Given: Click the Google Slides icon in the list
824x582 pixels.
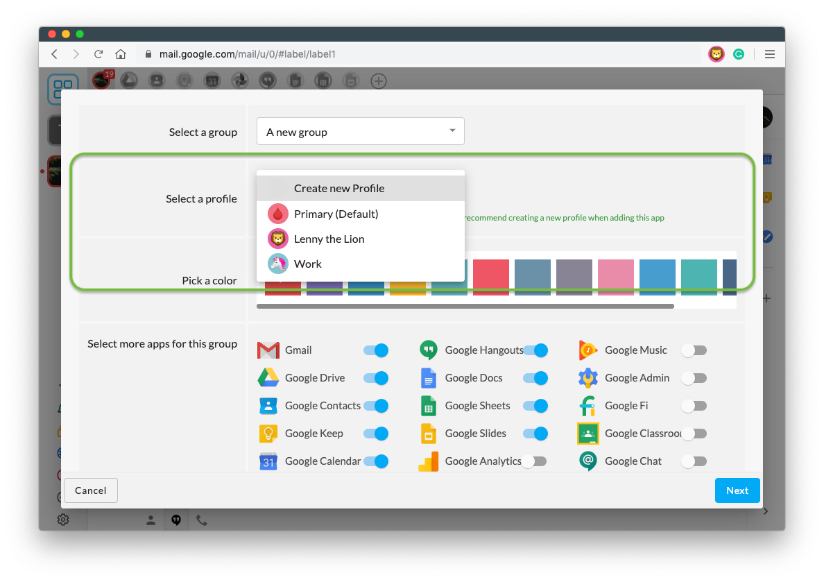Looking at the screenshot, I should tap(428, 434).
